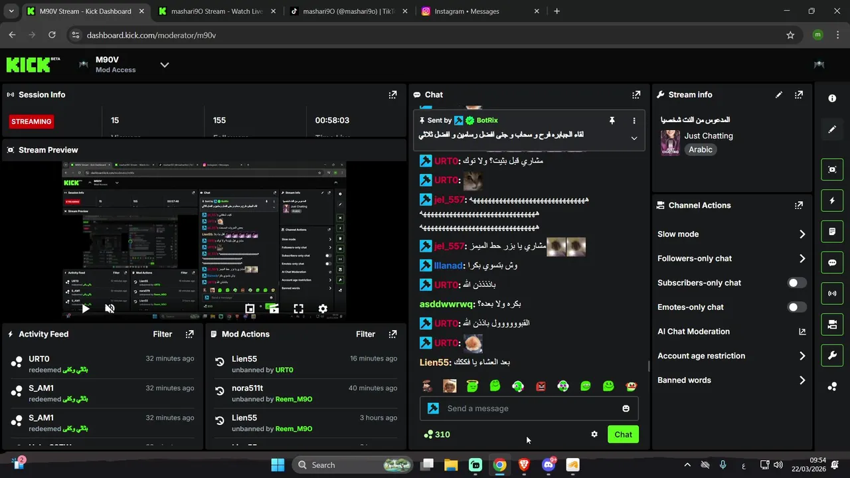This screenshot has height=478, width=850.
Task: Unpin the pinned BotRix message
Action: pyautogui.click(x=612, y=121)
